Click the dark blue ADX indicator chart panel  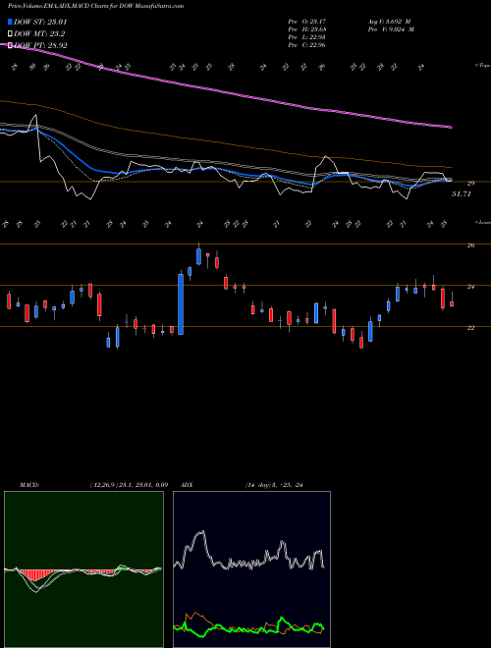pos(251,569)
